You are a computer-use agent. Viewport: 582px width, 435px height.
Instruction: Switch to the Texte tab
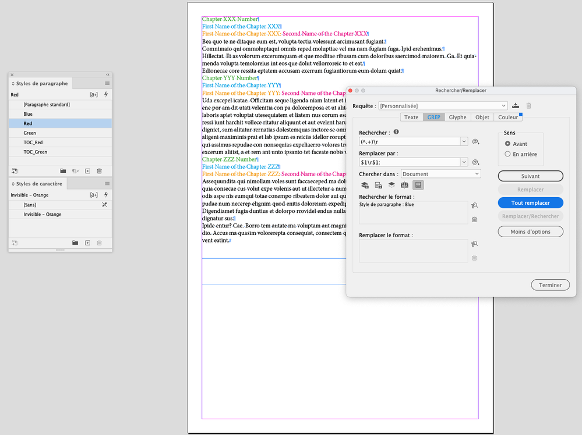[411, 117]
